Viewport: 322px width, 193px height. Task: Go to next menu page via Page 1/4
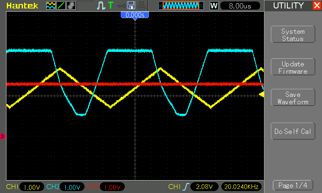point(293,185)
